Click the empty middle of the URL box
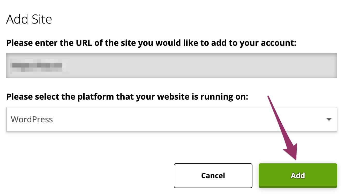344x194 pixels. coord(181,65)
